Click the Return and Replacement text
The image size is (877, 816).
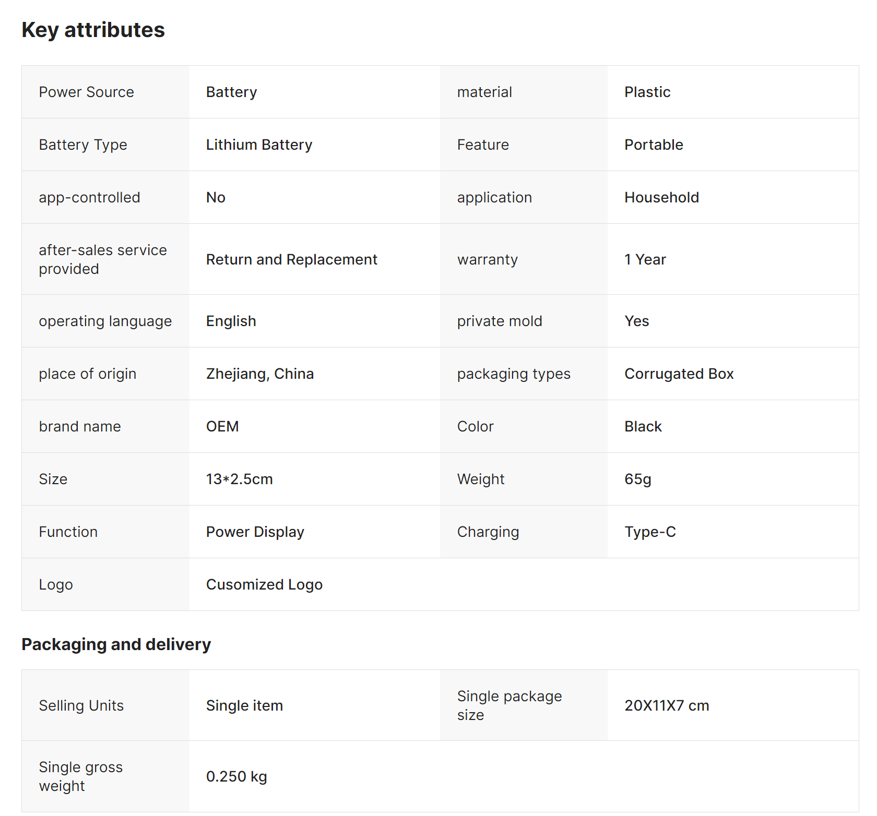(x=291, y=259)
